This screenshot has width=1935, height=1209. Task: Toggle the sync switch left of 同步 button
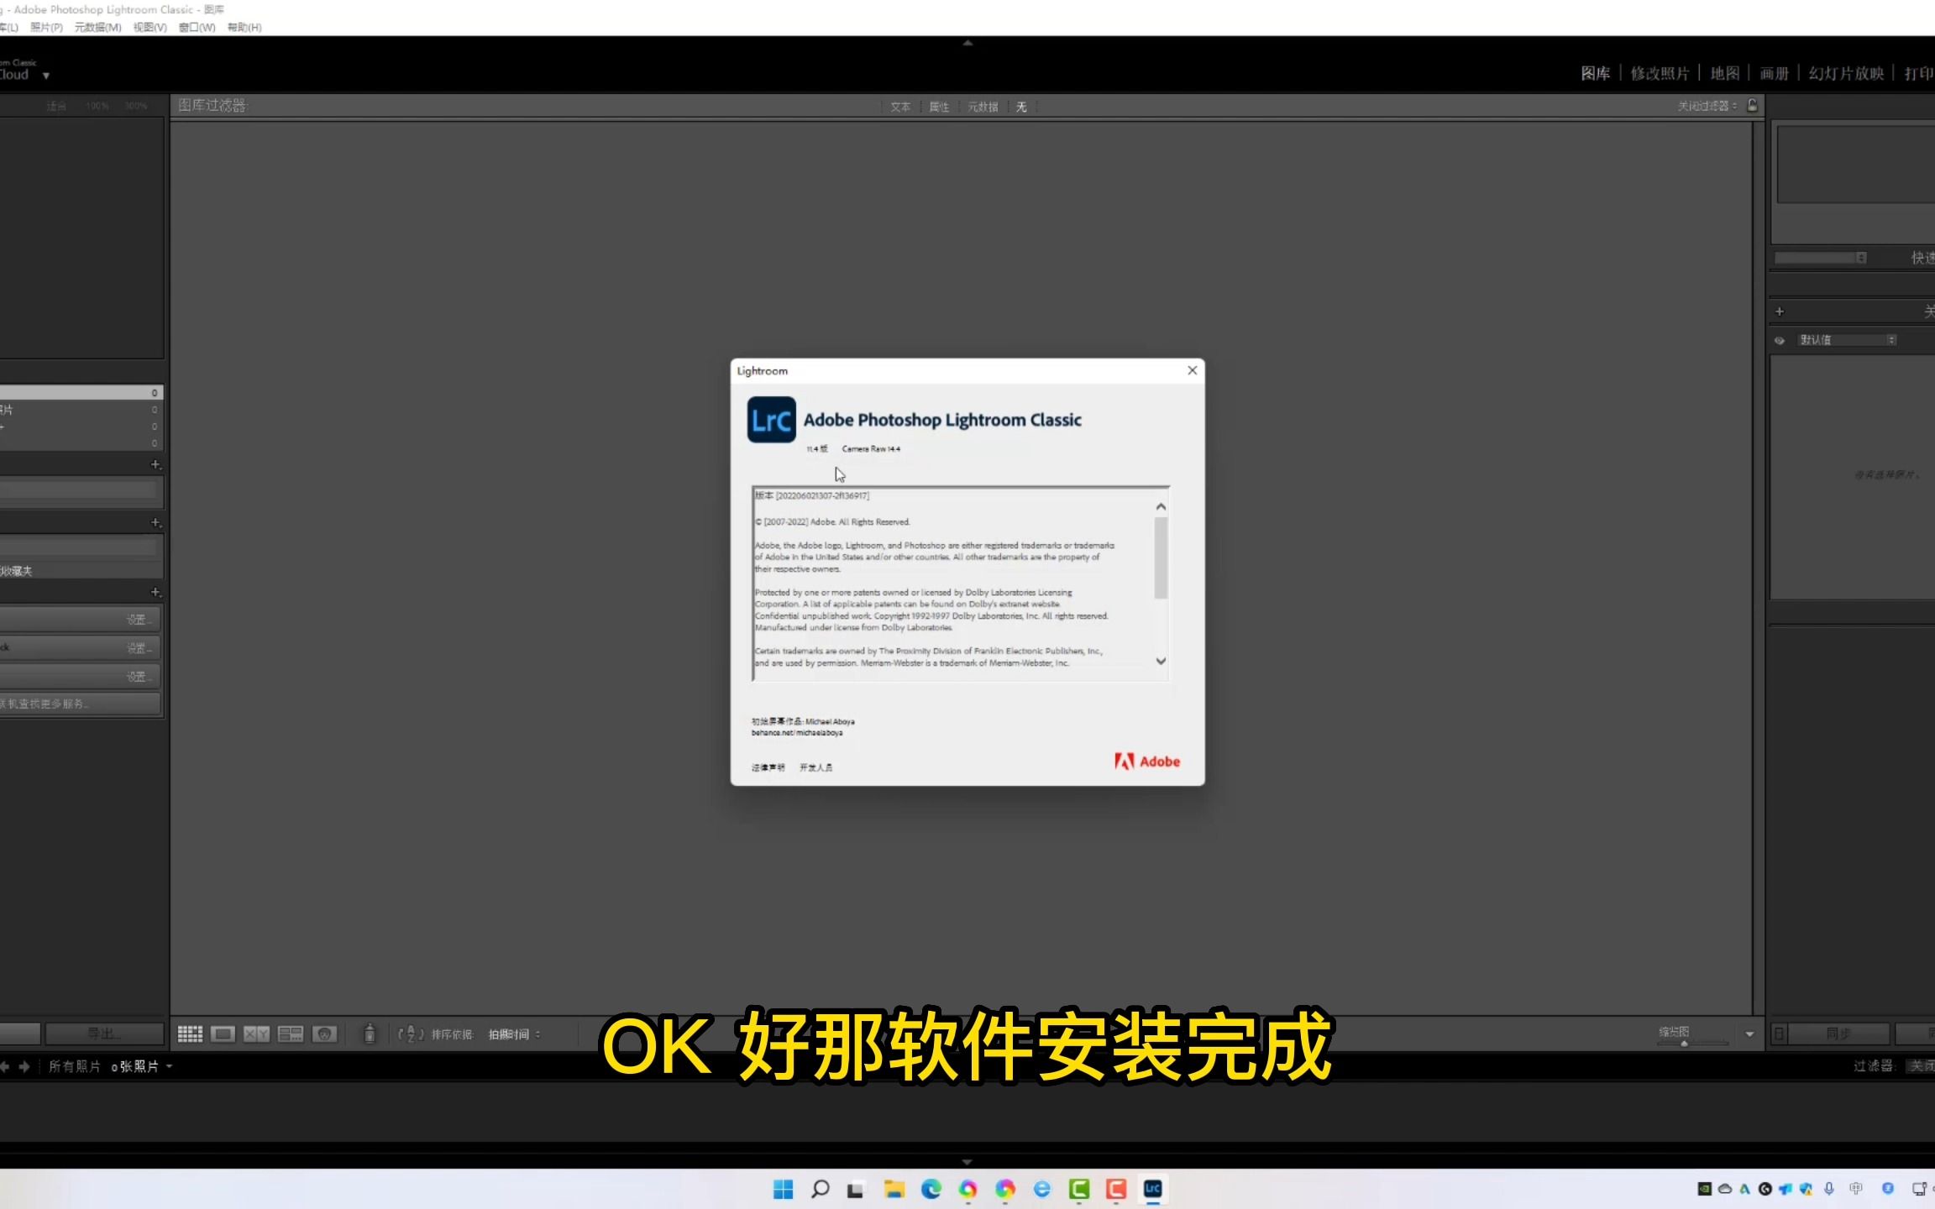coord(1779,1034)
